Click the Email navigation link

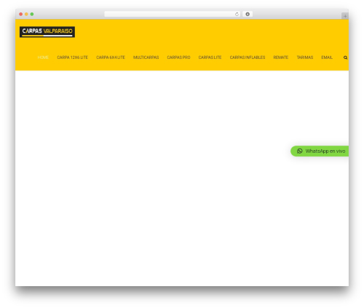pyautogui.click(x=327, y=58)
